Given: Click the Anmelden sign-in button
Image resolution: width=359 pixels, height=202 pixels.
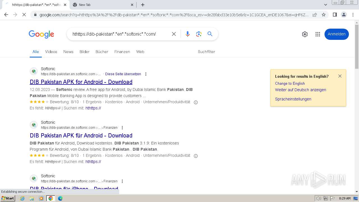Looking at the screenshot, I should [337, 34].
